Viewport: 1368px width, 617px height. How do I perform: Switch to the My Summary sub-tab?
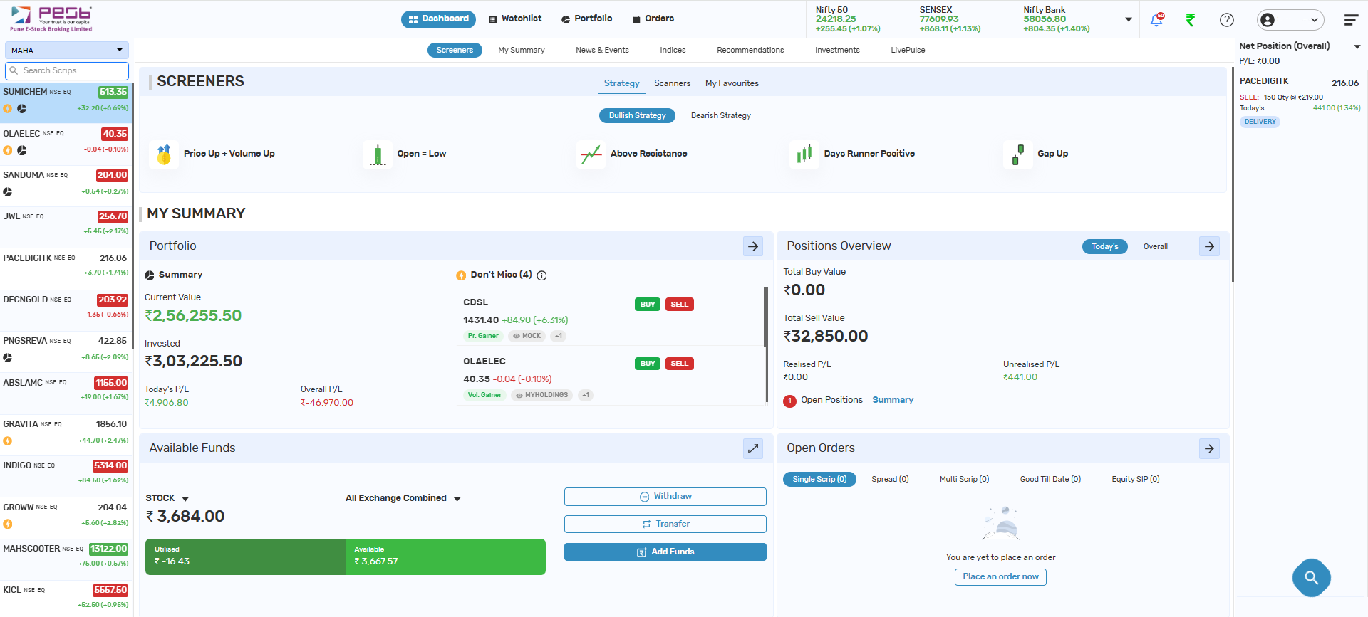click(522, 50)
